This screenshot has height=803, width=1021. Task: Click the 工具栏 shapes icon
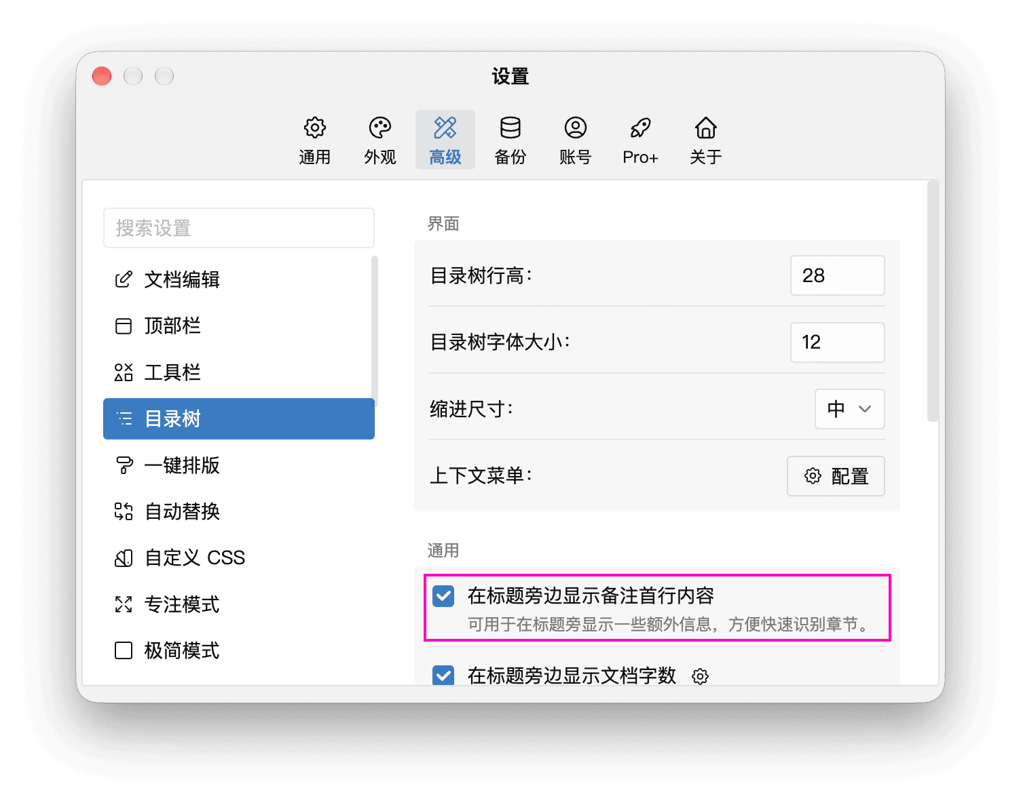point(124,372)
